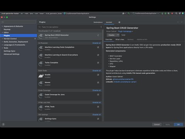Click Disable all for AI-Powered group

pyautogui.click(x=96, y=43)
